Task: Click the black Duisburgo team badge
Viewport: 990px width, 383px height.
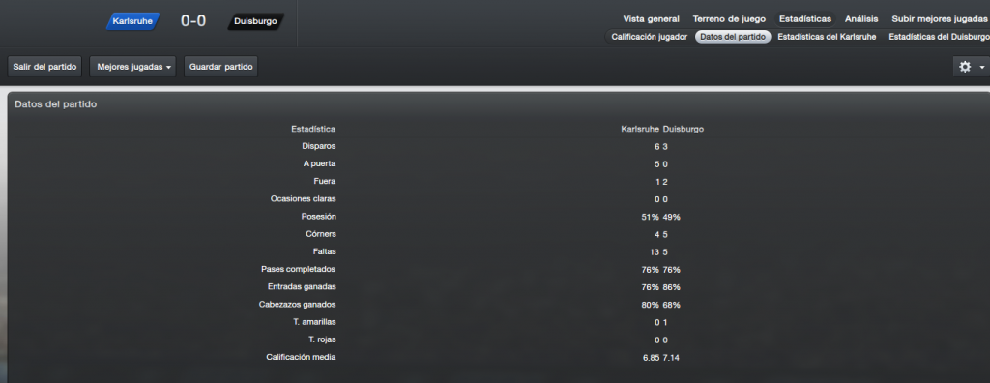Action: [255, 21]
